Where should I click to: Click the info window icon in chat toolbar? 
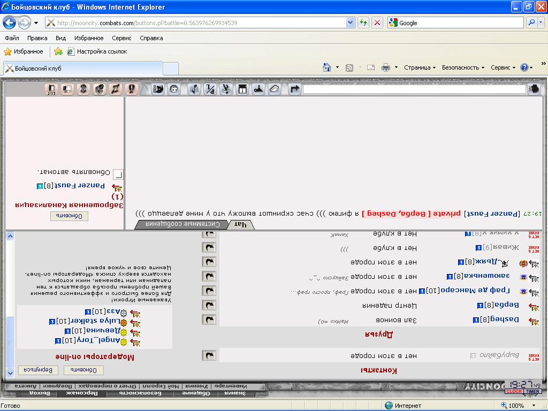point(242,89)
